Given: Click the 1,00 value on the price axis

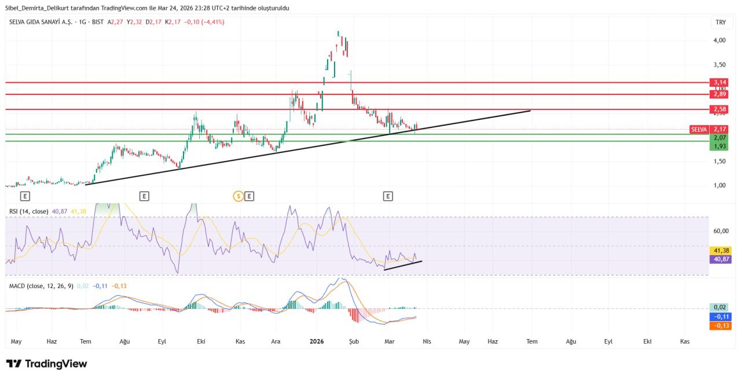Looking at the screenshot, I should 720,185.
